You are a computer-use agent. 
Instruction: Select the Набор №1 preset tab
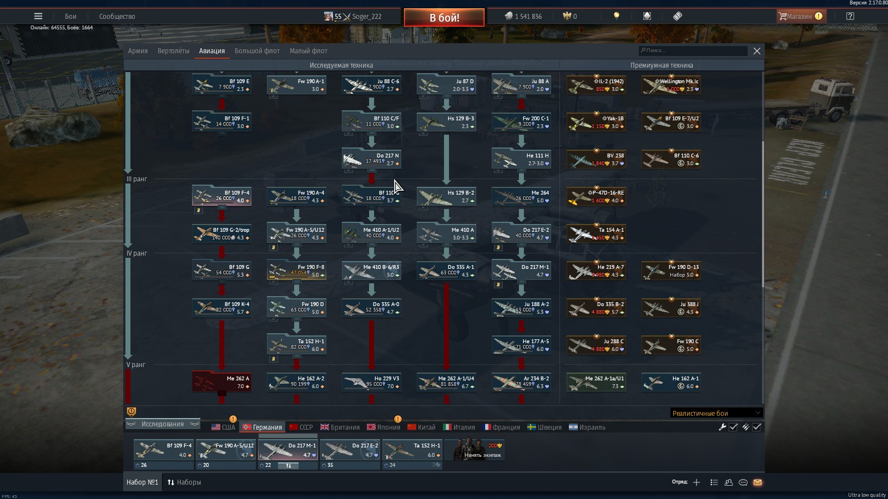[x=142, y=482]
